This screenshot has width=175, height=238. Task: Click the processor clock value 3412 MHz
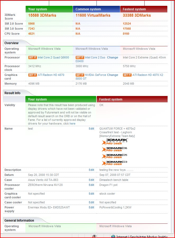pos(35,66)
